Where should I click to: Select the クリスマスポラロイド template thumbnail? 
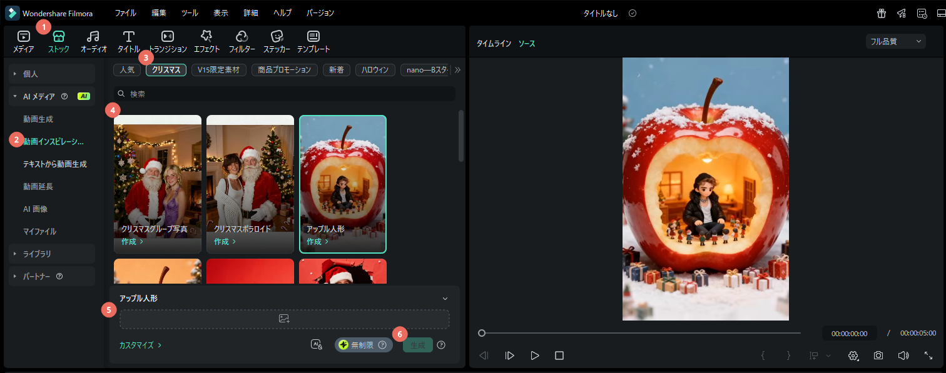250,175
